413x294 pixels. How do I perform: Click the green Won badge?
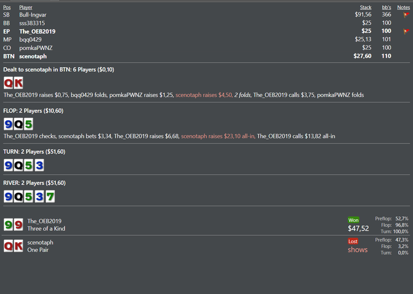(354, 219)
